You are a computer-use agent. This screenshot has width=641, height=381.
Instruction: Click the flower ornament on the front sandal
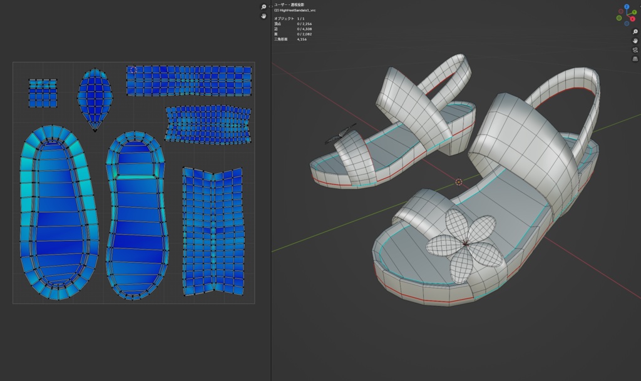click(x=466, y=243)
